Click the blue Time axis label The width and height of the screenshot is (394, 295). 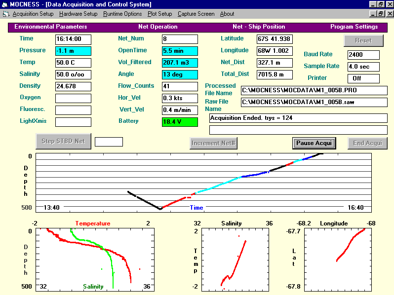(x=196, y=208)
